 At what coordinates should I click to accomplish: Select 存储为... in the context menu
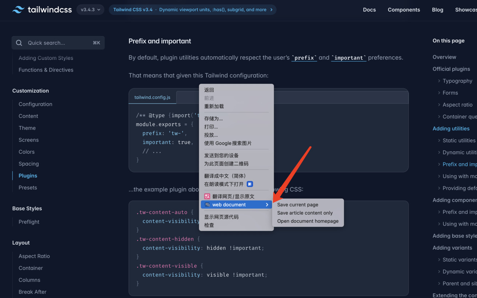coord(236,118)
